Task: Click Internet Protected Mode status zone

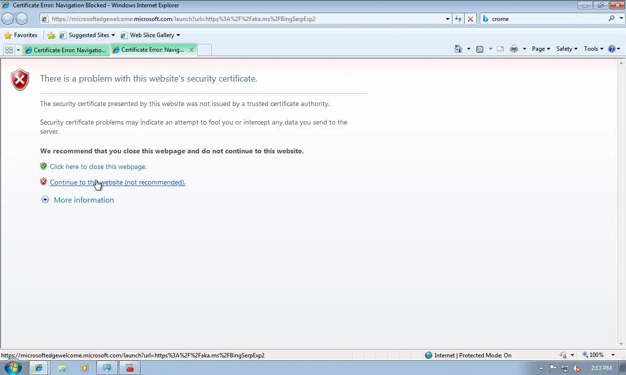Action: point(468,355)
